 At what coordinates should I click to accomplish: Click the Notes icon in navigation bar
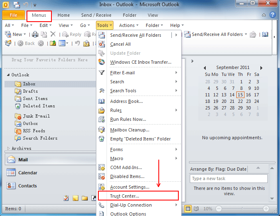coord(76,198)
